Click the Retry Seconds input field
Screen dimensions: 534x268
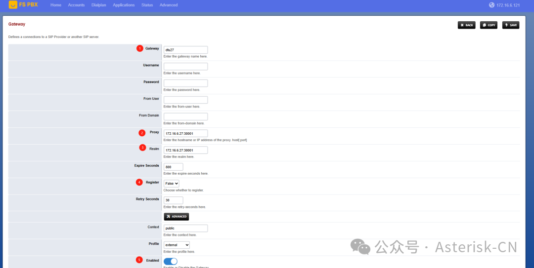click(x=174, y=200)
